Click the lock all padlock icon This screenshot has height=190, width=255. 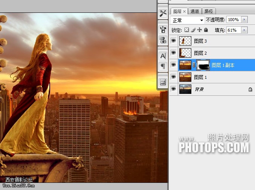pos(206,30)
